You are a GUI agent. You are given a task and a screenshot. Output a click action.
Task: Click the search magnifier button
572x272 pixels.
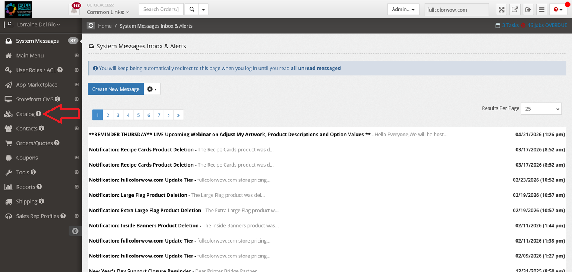(x=192, y=9)
